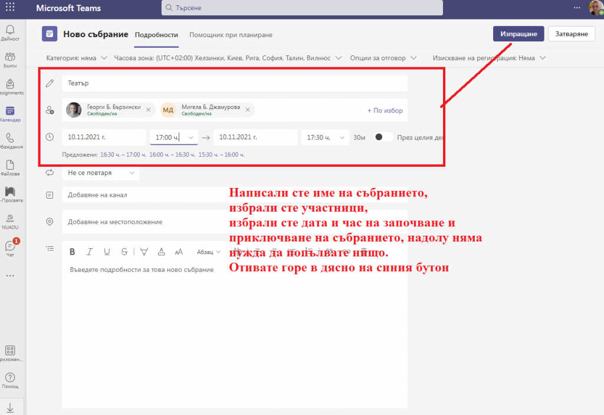Viewport: 604px width, 415px height.
Task: Toggle bold formatting in the description editor
Action: pos(72,251)
